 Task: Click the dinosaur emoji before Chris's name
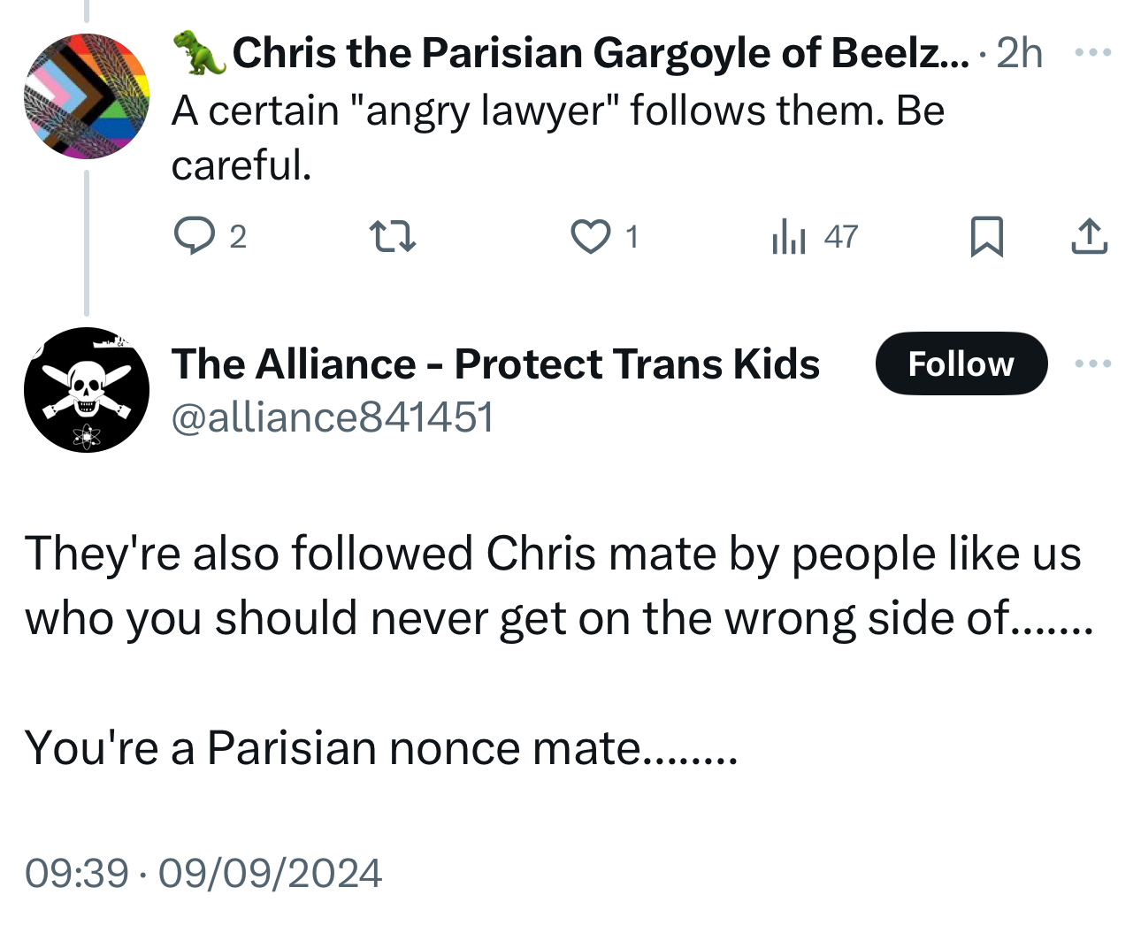coord(199,53)
